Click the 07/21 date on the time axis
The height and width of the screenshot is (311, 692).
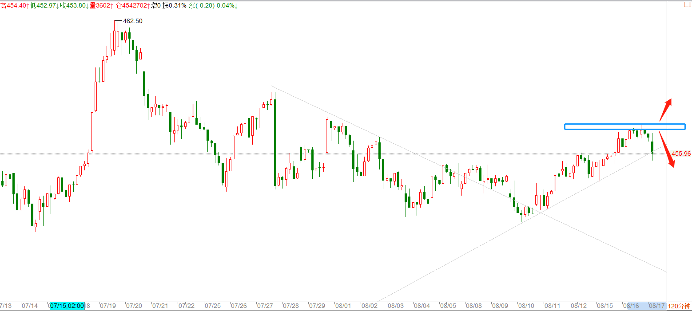coord(160,306)
